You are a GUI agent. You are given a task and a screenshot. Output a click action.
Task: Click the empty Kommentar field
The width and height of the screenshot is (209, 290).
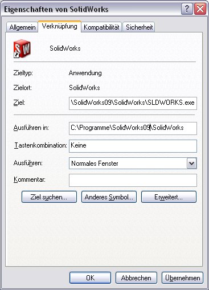point(133,180)
